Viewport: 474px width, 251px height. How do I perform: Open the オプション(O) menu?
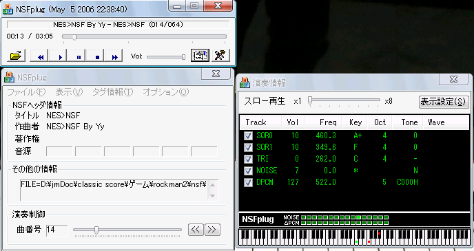(166, 92)
